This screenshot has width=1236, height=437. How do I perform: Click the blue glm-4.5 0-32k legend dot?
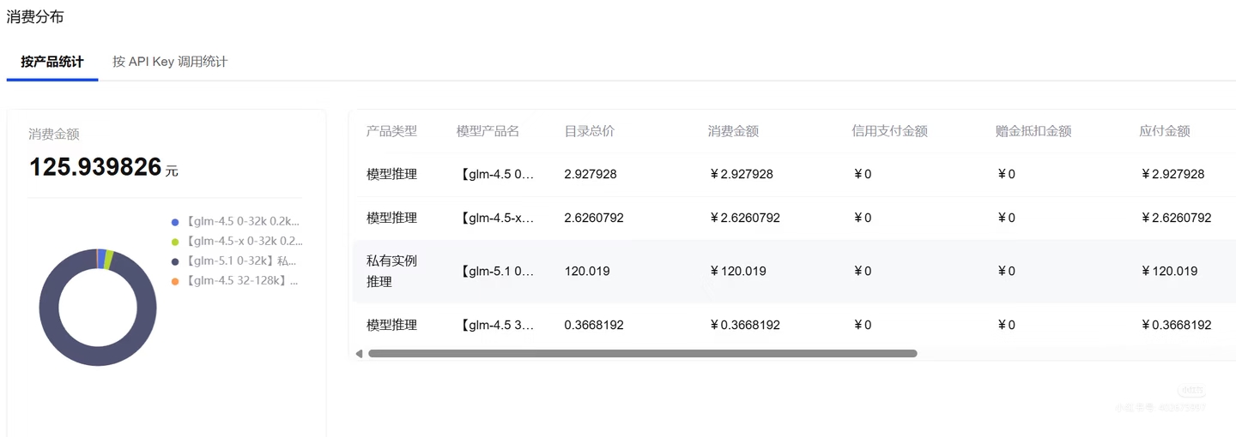coord(175,222)
